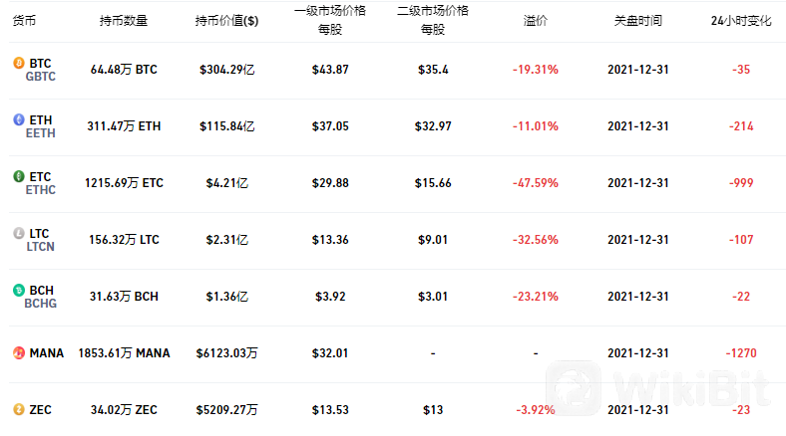786x436 pixels.
Task: Sort by 24小时变化 column header
Action: click(x=741, y=21)
